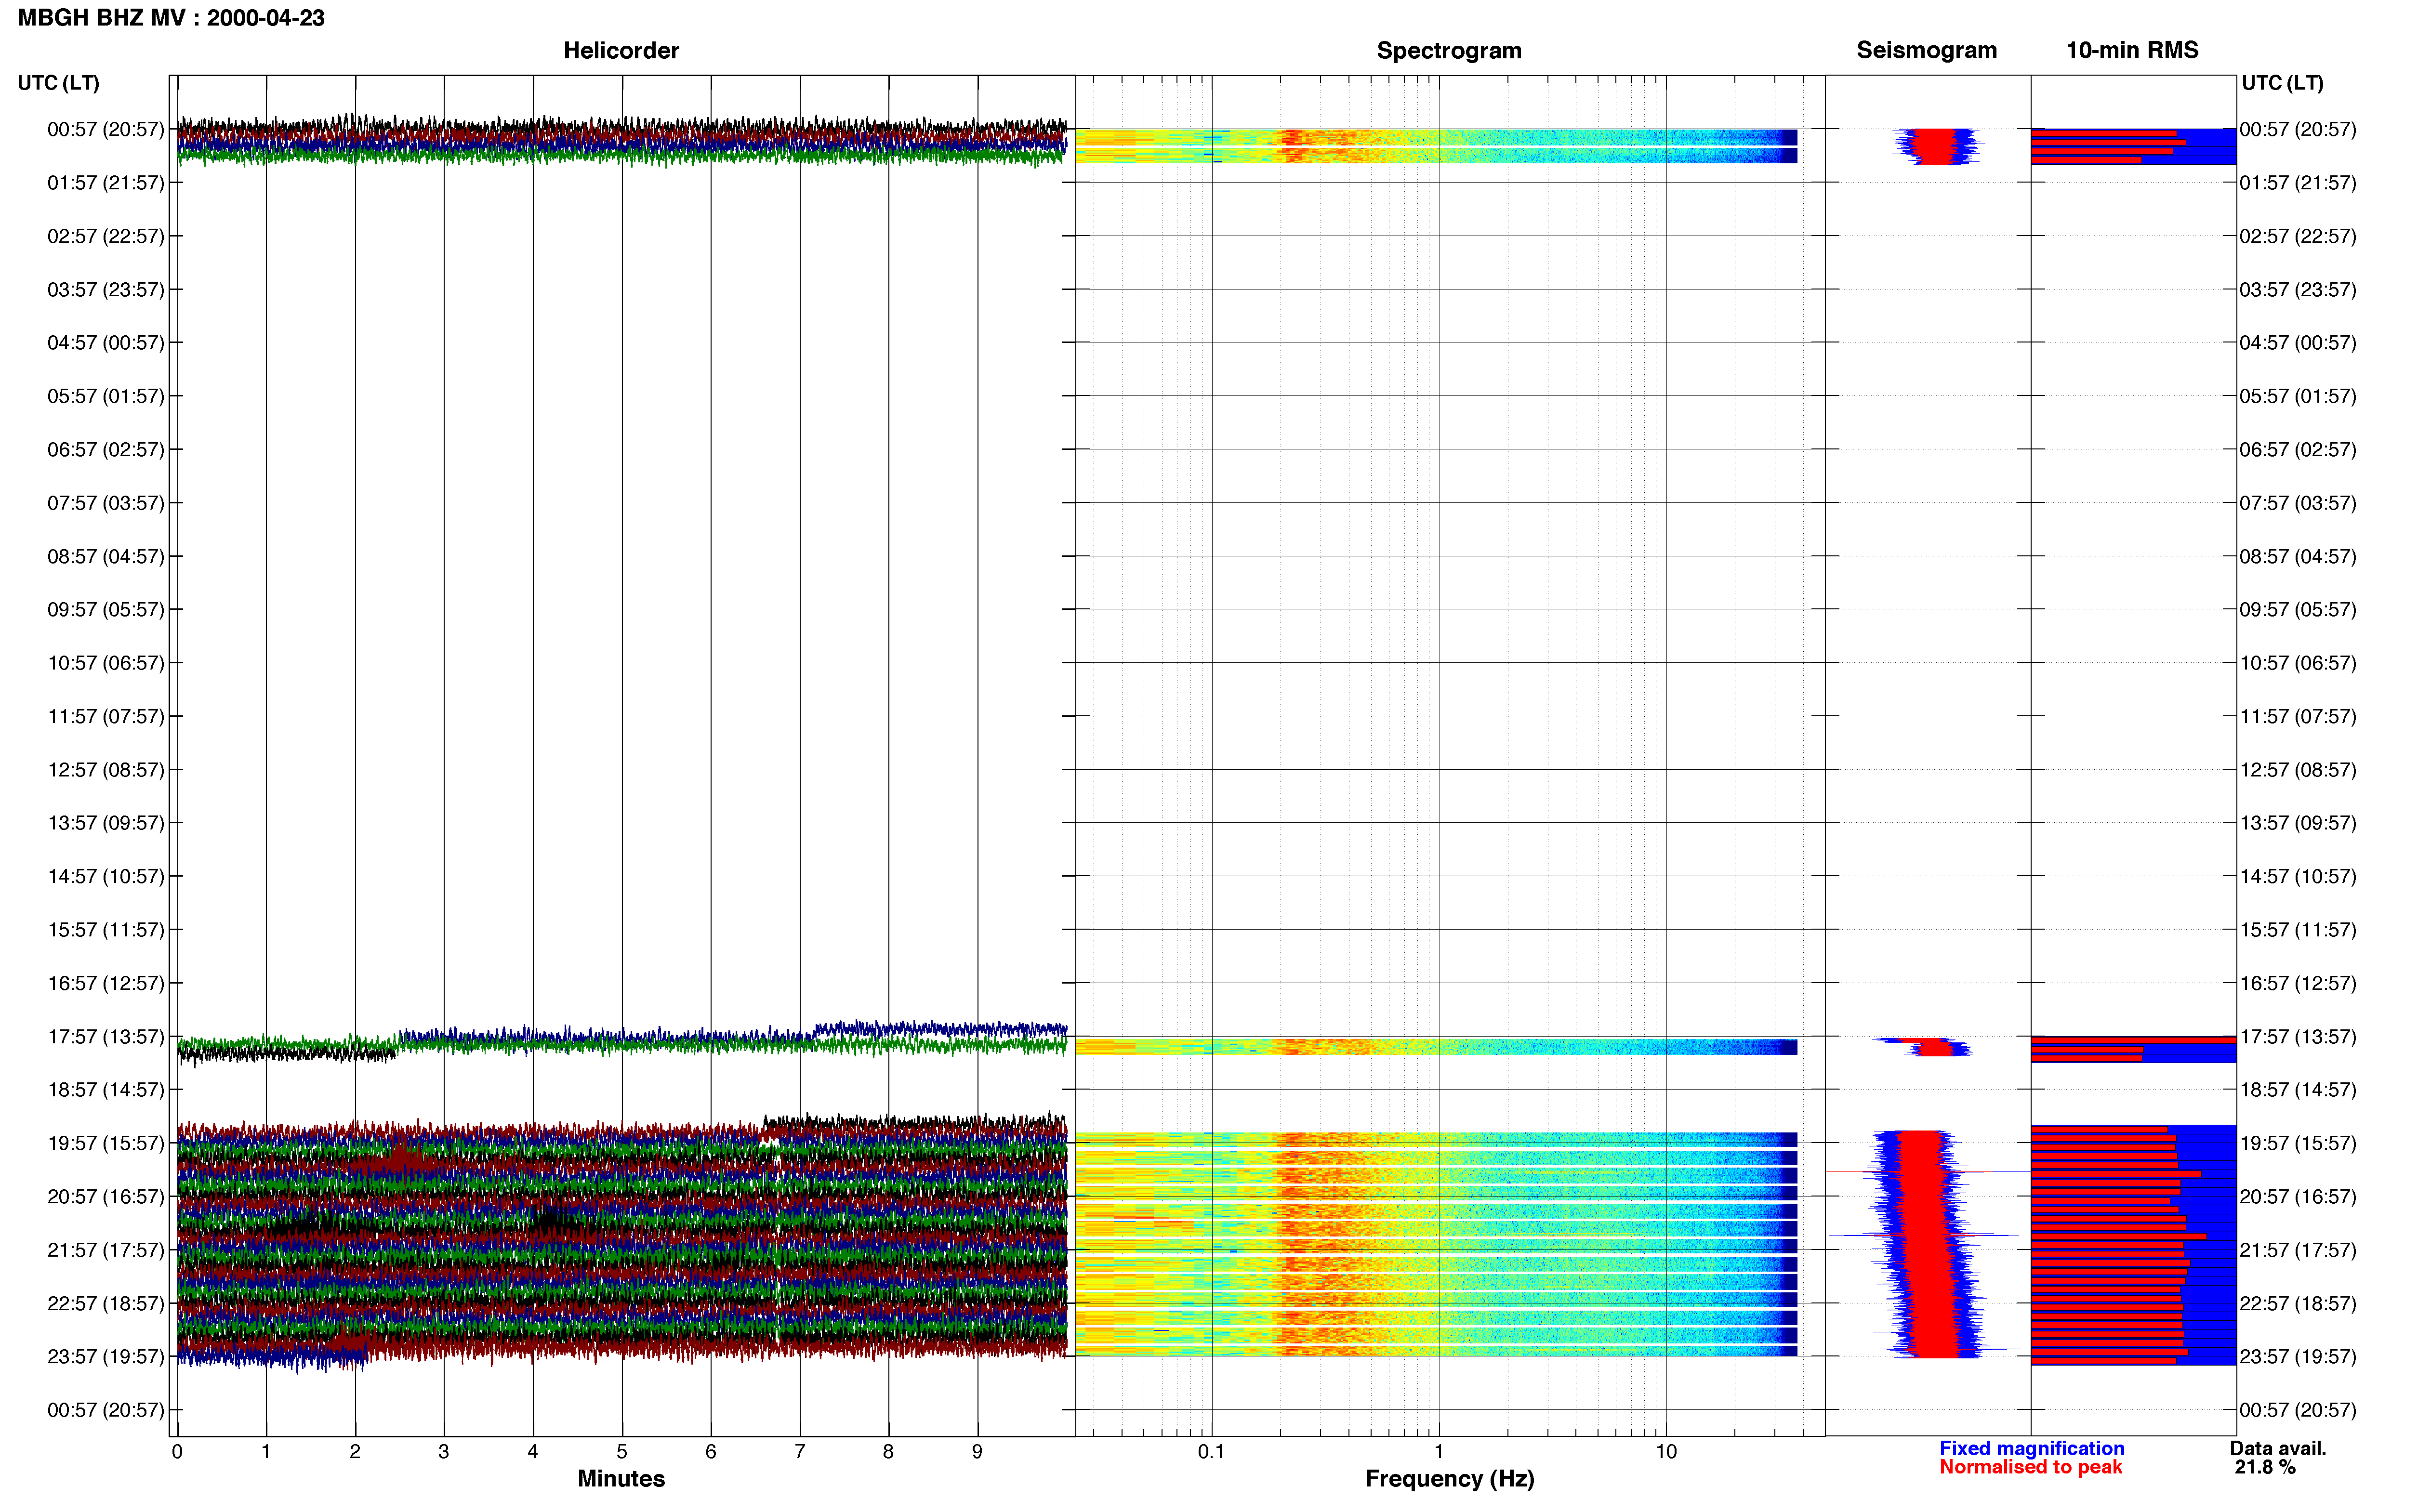The image size is (2418, 1512).
Task: Click left time label 13:57 (09:57)
Action: coord(106,823)
